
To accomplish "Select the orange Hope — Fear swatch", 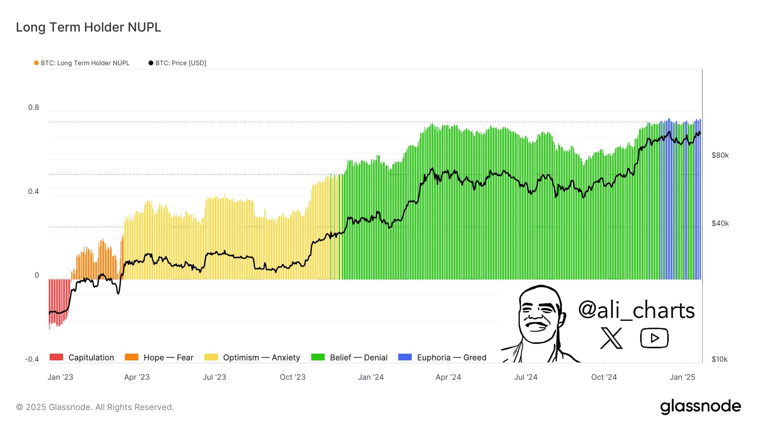I will click(132, 357).
